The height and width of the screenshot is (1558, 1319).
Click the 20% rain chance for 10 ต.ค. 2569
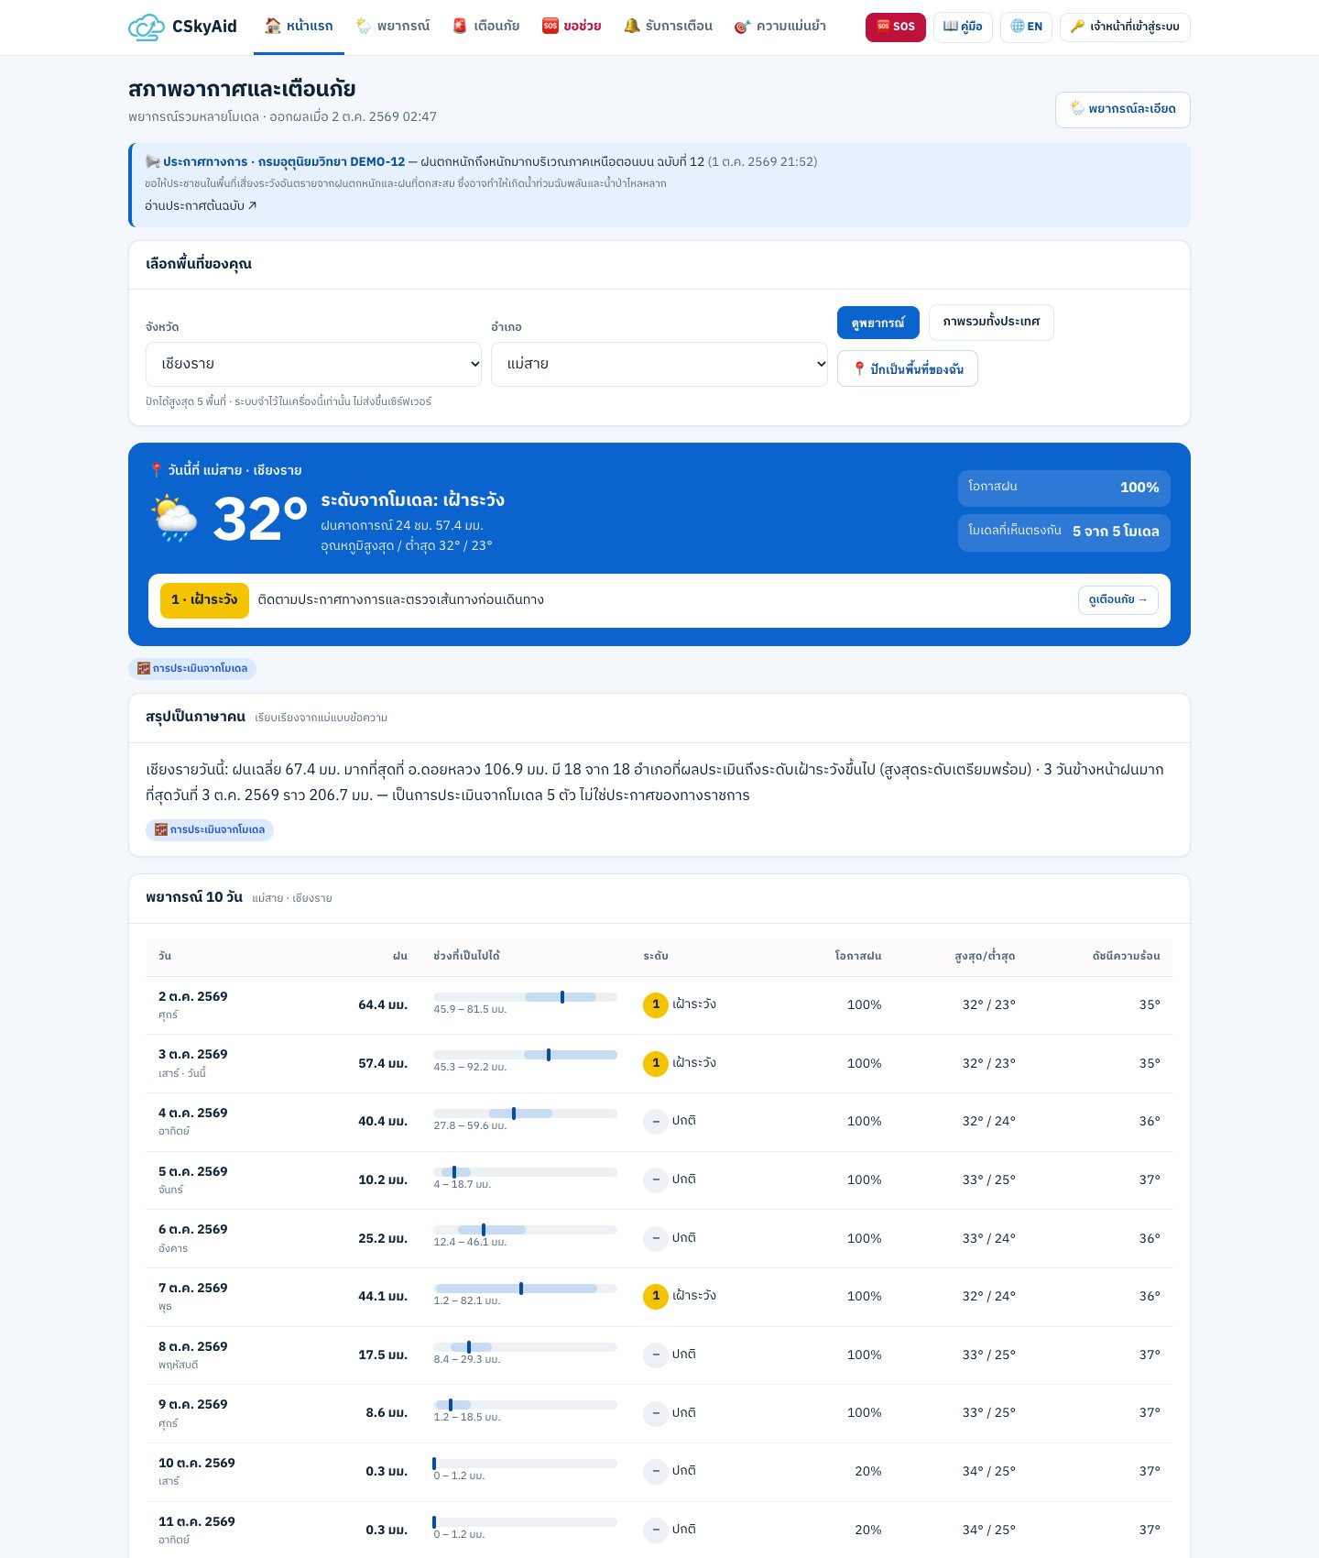[x=867, y=1471]
